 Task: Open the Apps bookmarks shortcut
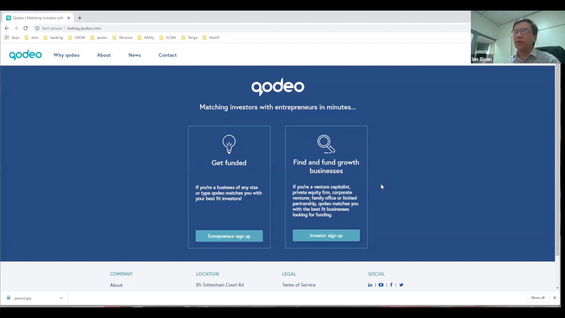click(12, 38)
